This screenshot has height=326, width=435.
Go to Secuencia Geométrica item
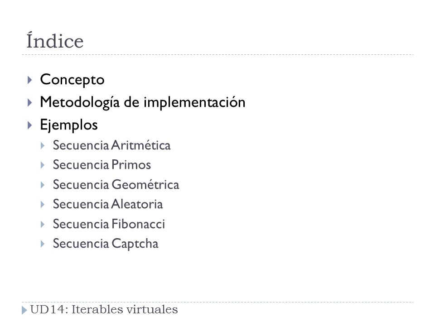(116, 185)
